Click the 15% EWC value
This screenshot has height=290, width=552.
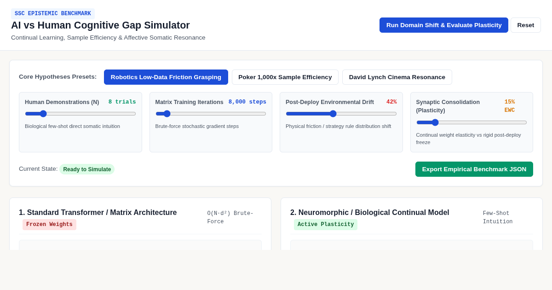510,106
